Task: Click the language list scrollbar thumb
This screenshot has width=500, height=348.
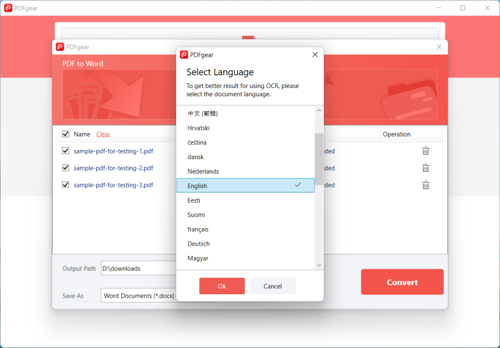Action: click(x=319, y=160)
